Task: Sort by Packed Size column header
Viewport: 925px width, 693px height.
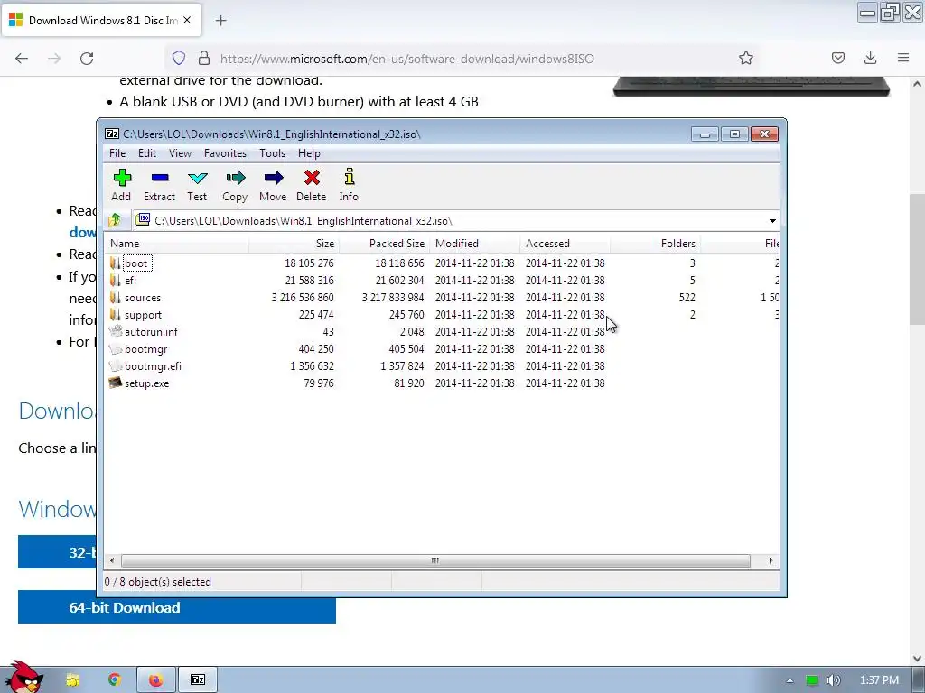Action: [384, 244]
